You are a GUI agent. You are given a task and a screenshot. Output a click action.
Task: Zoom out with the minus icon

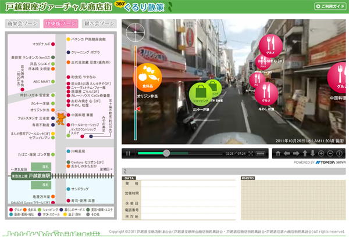coord(330,153)
